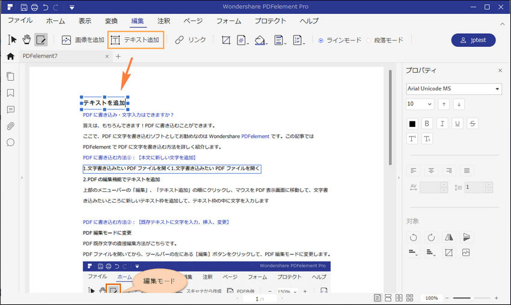Viewport: 511px width, 305px height.
Task: Open the attachments paperclip panel
Action: click(x=10, y=126)
